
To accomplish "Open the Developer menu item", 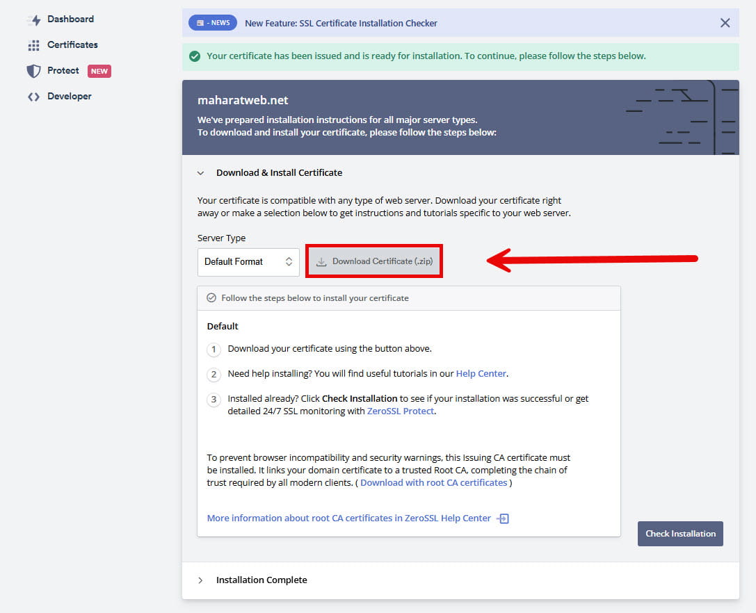I will (69, 97).
